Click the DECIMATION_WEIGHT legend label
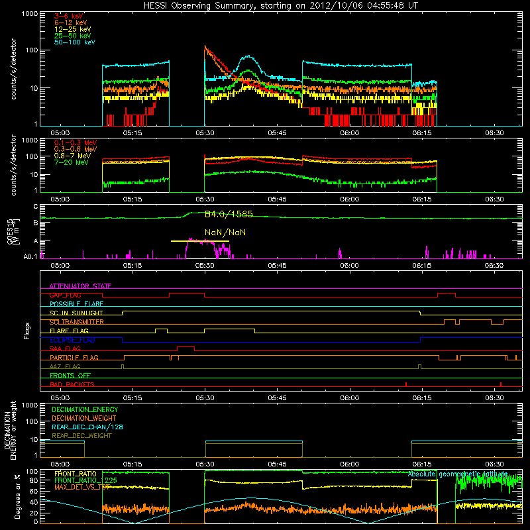This screenshot has height=530, width=530. [x=84, y=419]
